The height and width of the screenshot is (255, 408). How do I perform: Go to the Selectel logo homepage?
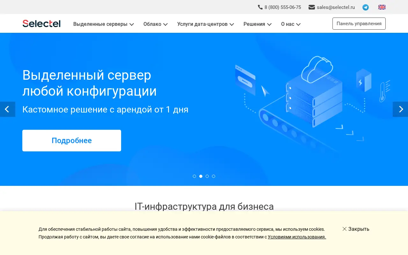41,24
